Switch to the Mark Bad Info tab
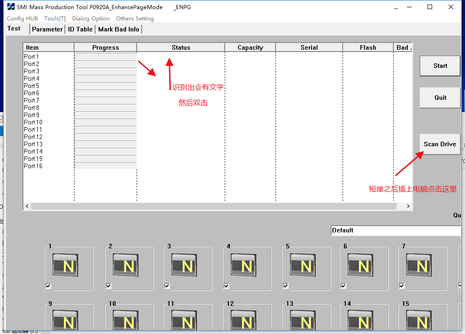This screenshot has width=465, height=334. pos(119,29)
